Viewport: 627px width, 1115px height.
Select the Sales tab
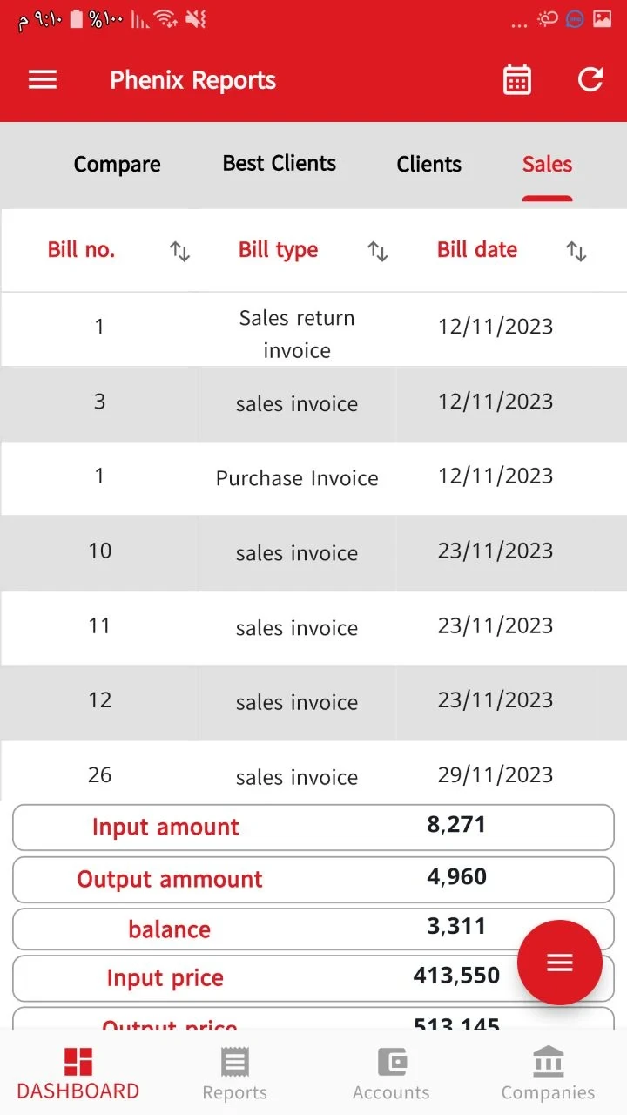click(x=547, y=164)
